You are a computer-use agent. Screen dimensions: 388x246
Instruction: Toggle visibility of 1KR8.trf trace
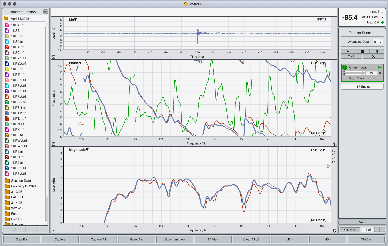coord(7,36)
